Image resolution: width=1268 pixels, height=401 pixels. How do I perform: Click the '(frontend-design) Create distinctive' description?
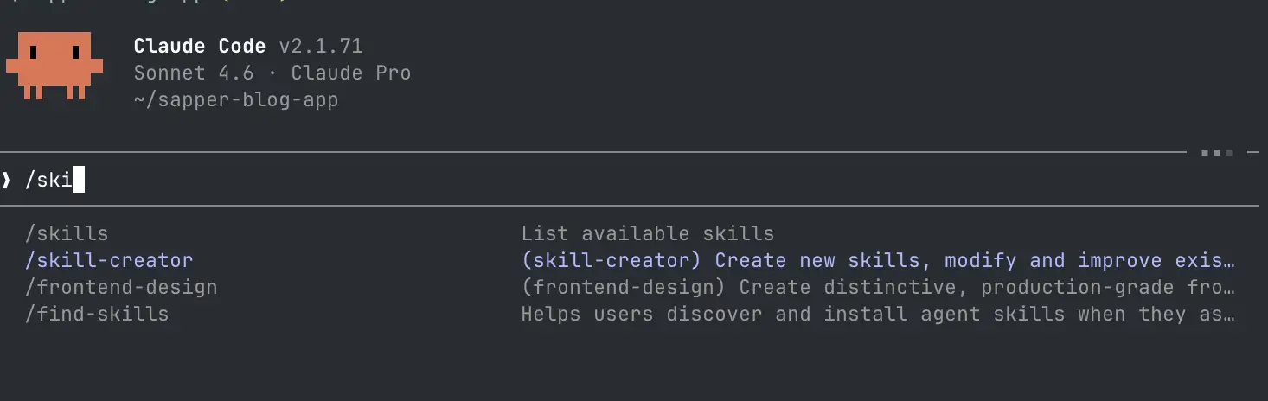coord(878,287)
